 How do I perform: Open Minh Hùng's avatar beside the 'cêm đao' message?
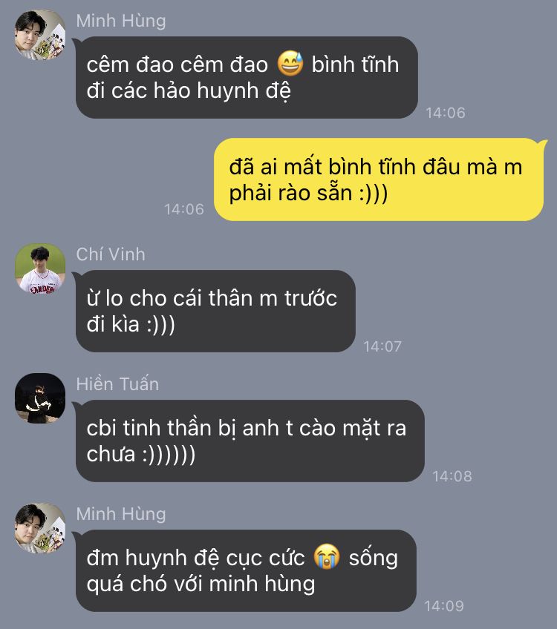pyautogui.click(x=40, y=35)
